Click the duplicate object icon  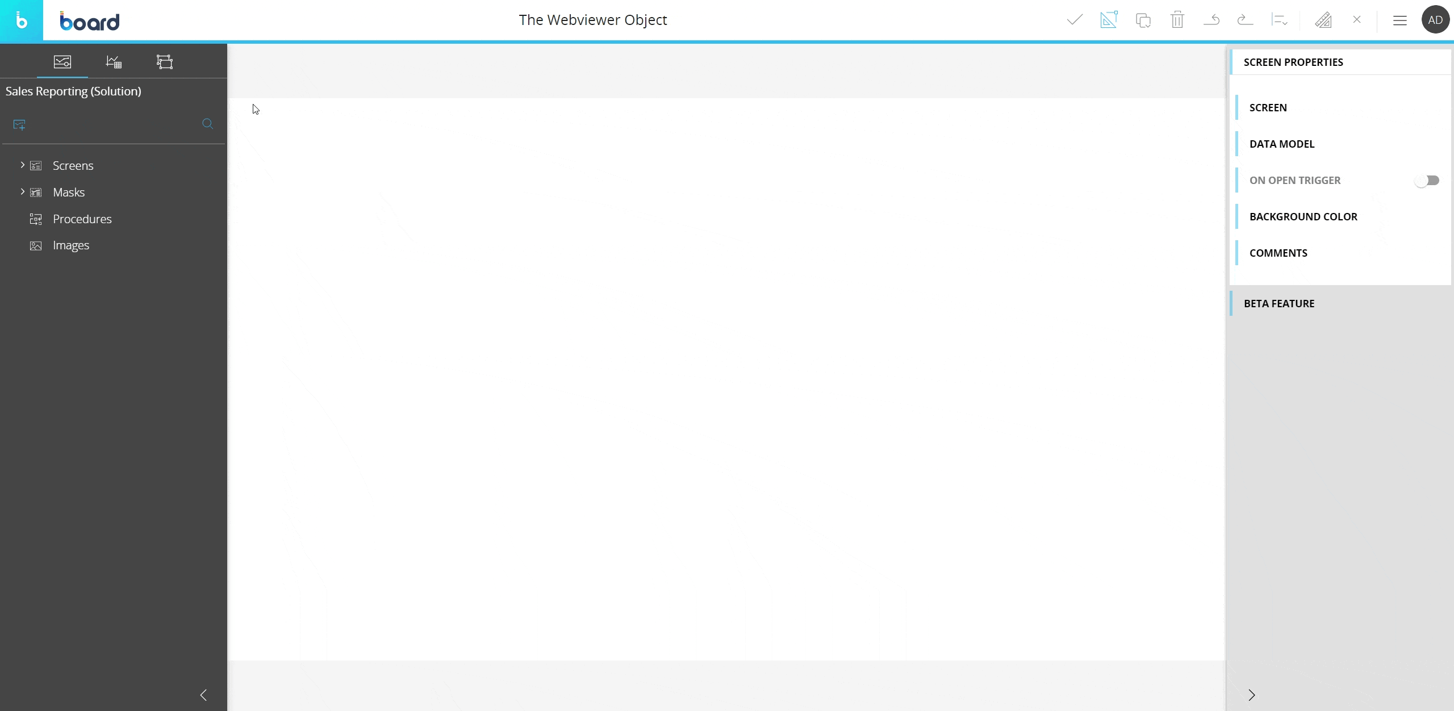[x=1143, y=20]
